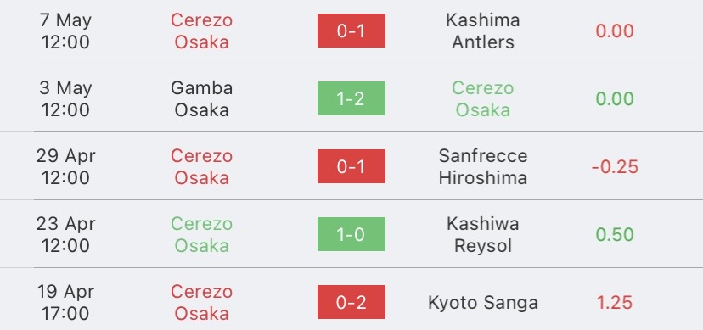Viewport: 703px width, 330px height.
Task: Open the red 0-1 Sanfrecce Hiroshima score
Action: tap(351, 166)
